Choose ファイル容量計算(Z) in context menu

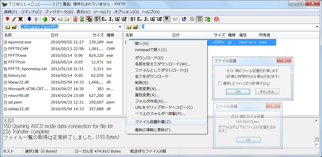167,122
